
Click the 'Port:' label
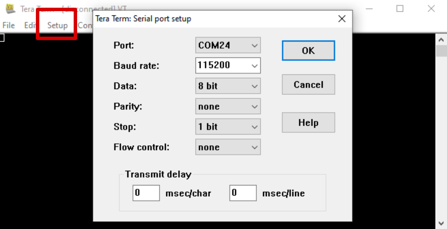(124, 45)
